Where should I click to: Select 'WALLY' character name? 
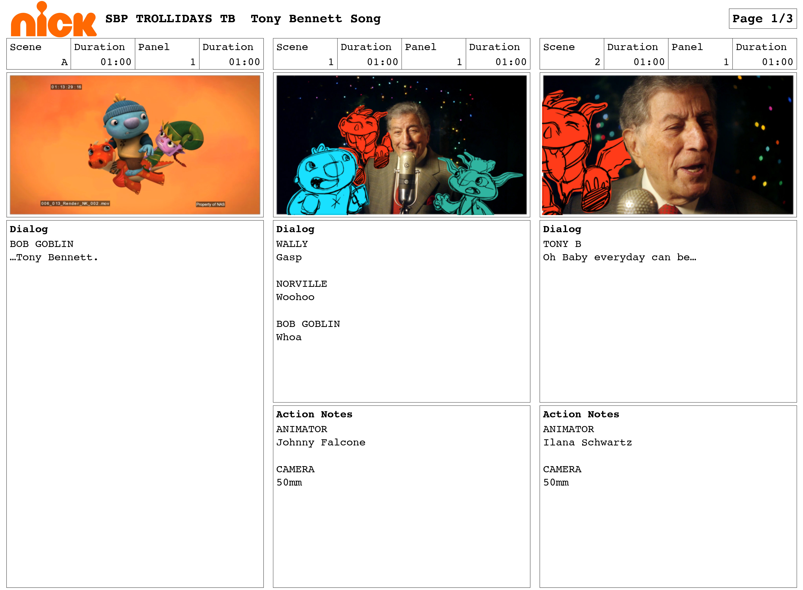click(292, 244)
